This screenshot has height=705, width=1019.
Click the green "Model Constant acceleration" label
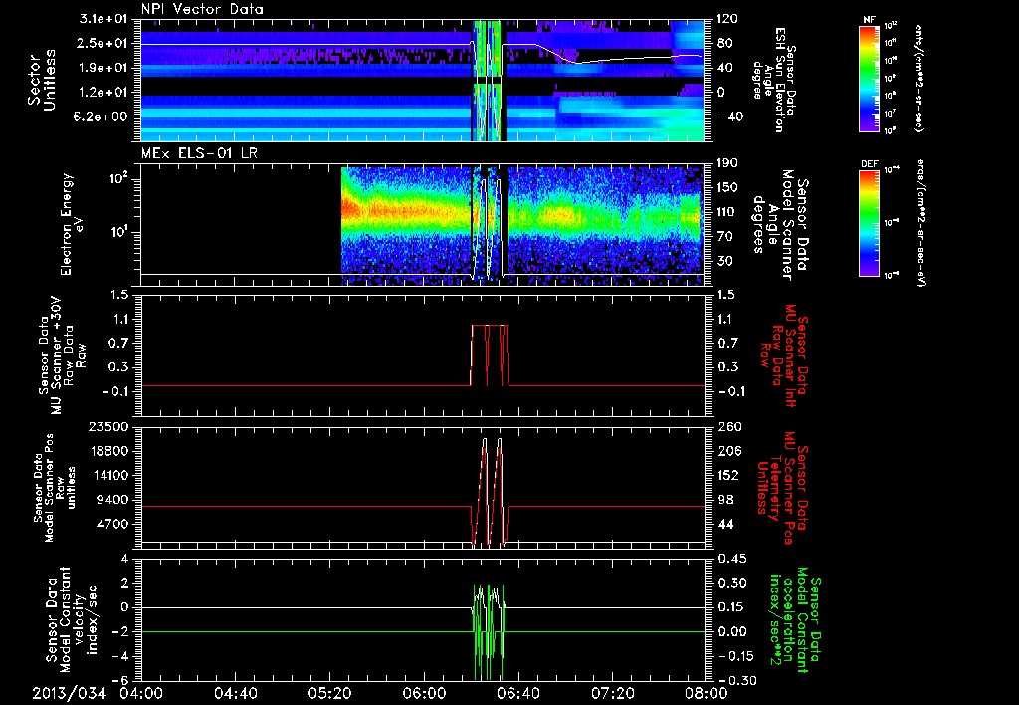(795, 620)
